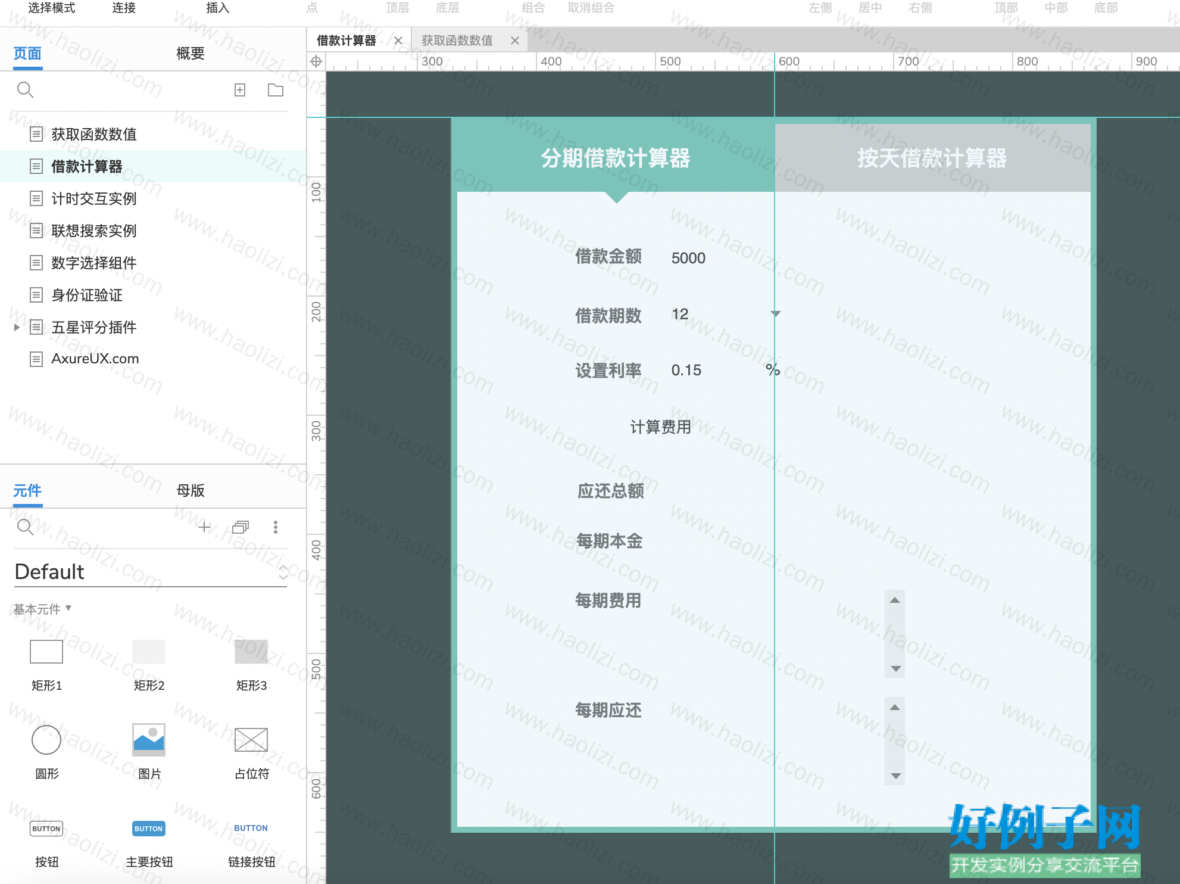
Task: Click up arrow of 每期应还 scrollbar
Action: [895, 708]
